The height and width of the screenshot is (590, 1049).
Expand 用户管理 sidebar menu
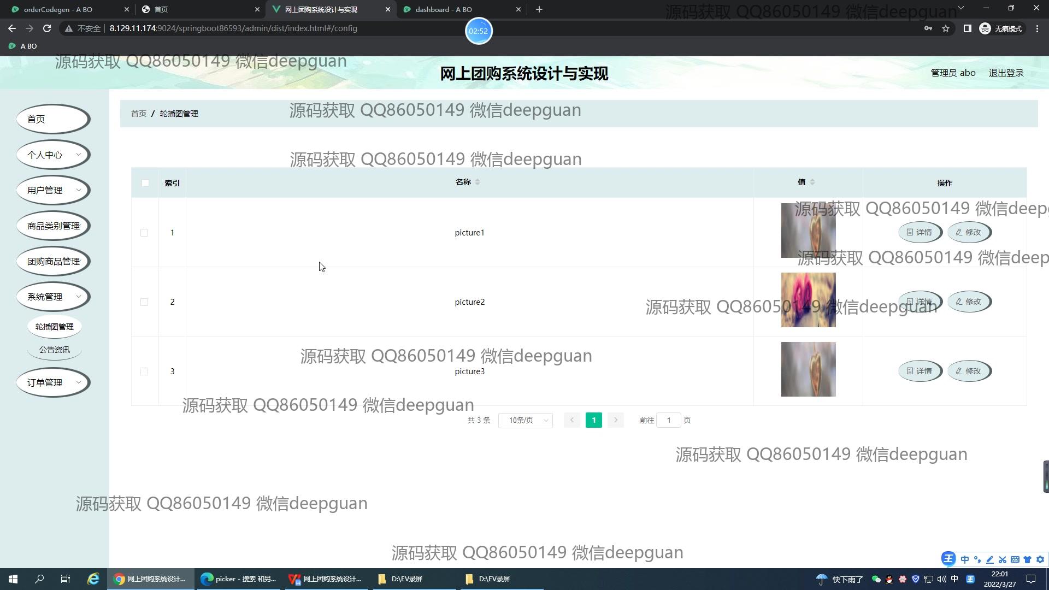click(x=53, y=190)
